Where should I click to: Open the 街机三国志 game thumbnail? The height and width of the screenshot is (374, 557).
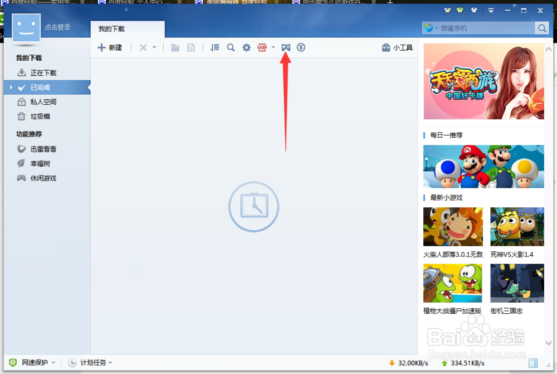pyautogui.click(x=517, y=283)
